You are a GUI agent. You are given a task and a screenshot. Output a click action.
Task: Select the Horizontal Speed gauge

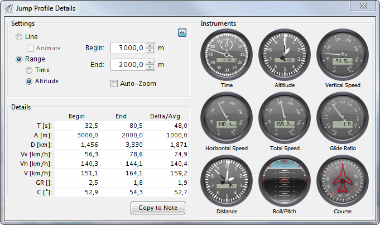(227, 118)
